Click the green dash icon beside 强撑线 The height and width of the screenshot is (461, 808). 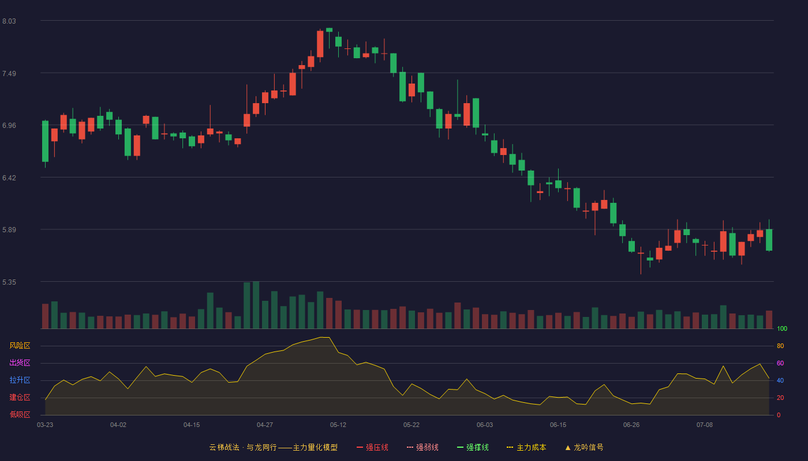(x=460, y=447)
